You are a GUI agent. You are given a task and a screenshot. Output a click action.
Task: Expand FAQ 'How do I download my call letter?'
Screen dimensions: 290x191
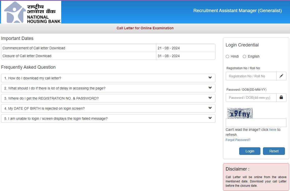click(x=108, y=78)
